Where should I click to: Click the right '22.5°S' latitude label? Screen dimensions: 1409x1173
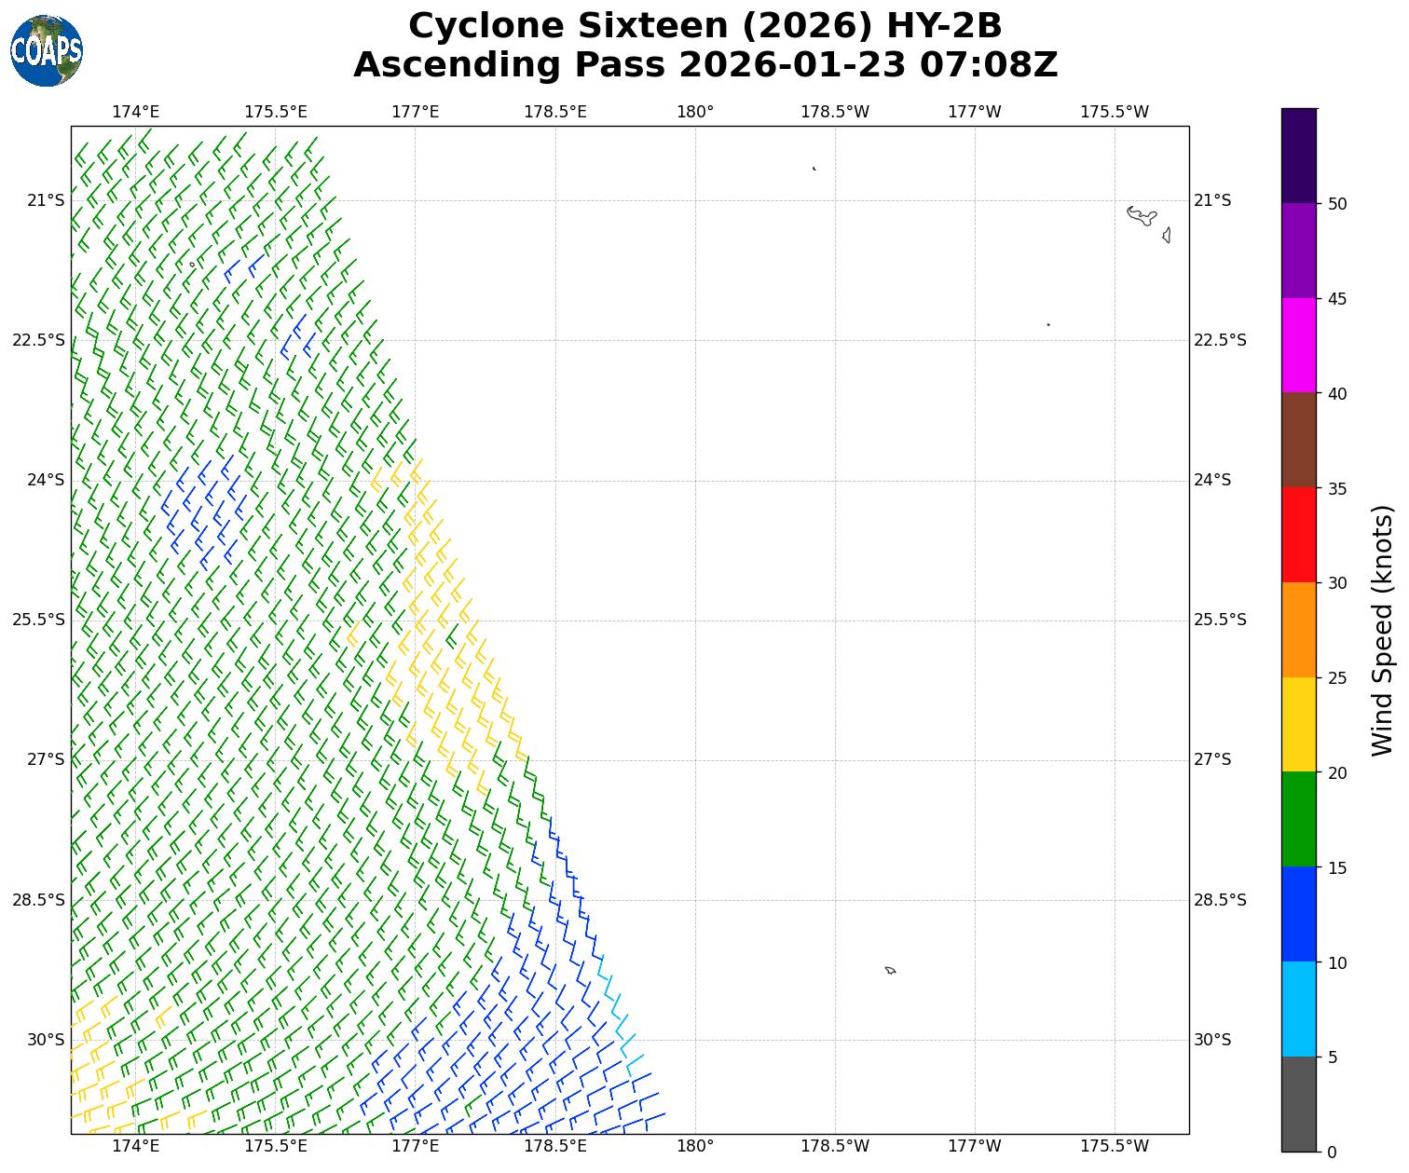click(1220, 340)
